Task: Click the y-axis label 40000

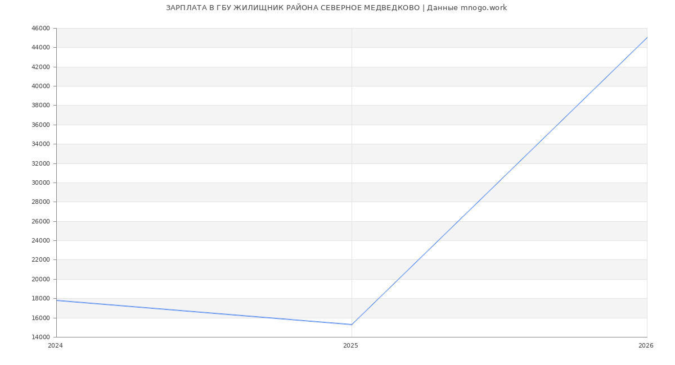Action: click(x=42, y=86)
